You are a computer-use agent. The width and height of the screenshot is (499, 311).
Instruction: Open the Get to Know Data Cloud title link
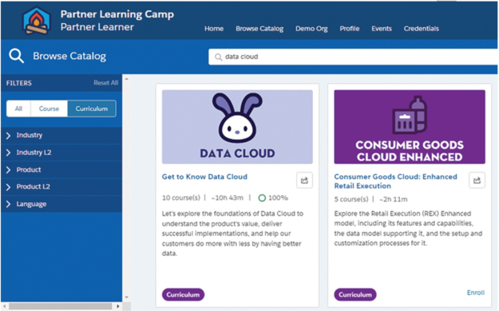(204, 177)
